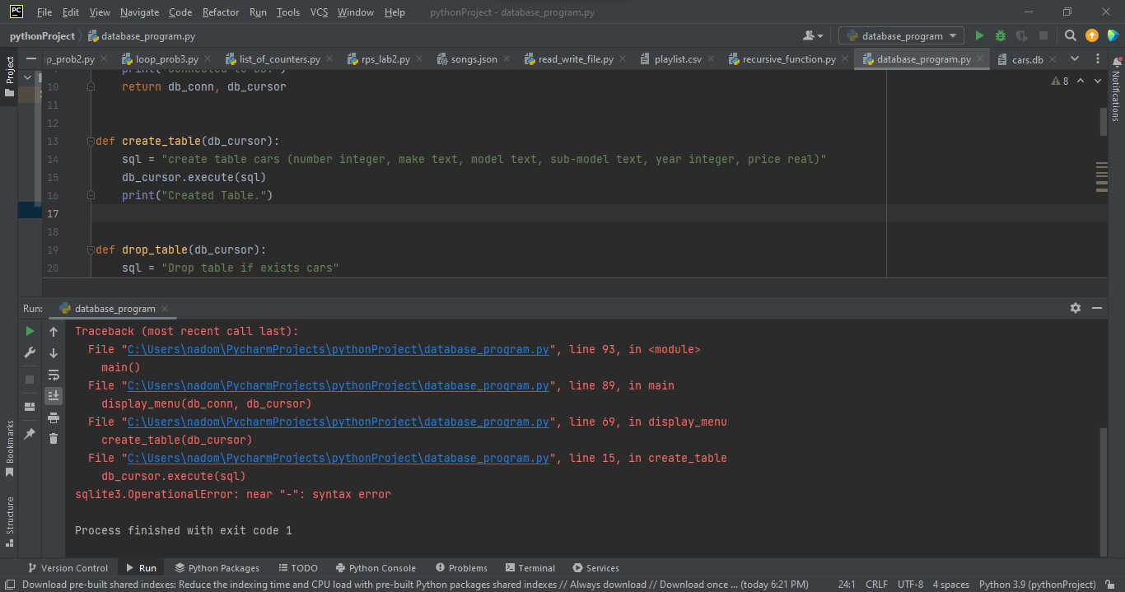
Task: Collapse the create_table function fold marker
Action: (91, 141)
